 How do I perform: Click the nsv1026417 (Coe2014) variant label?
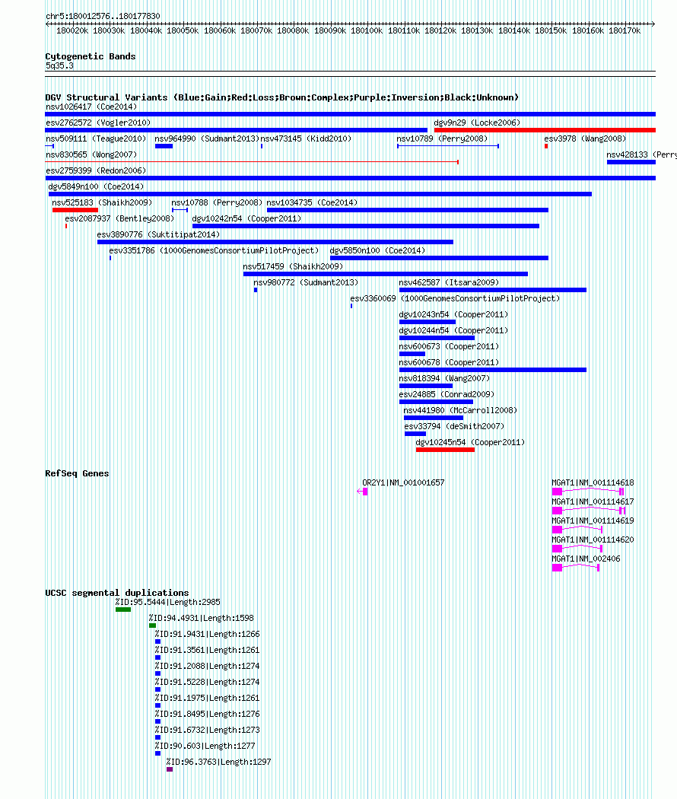click(91, 107)
